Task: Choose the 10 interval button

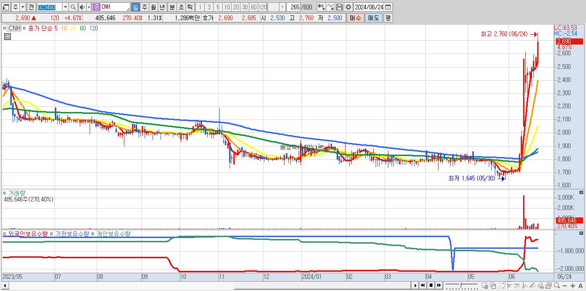Action: pos(227,7)
